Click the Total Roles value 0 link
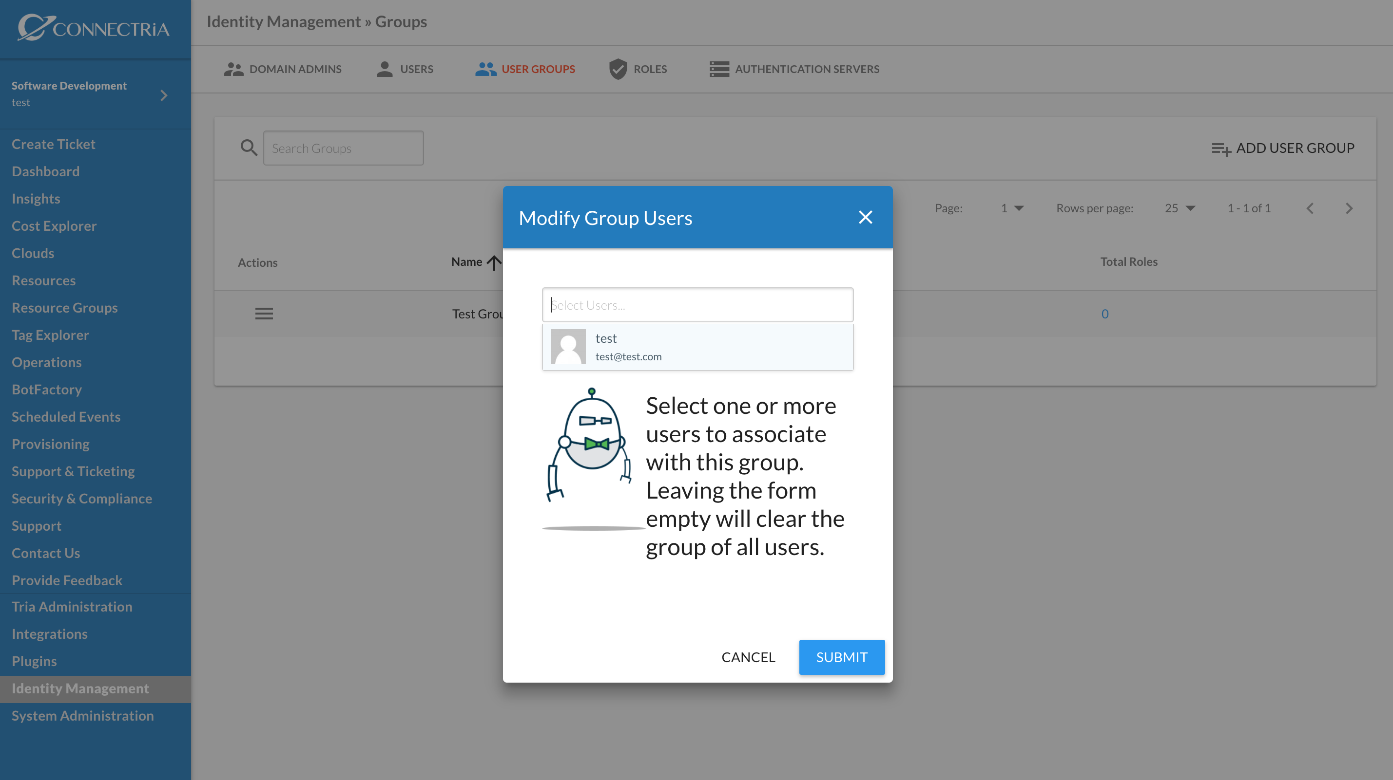The width and height of the screenshot is (1393, 780). click(x=1105, y=313)
